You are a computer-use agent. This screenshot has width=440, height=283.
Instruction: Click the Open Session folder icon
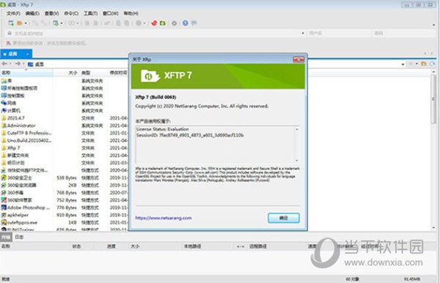click(x=19, y=23)
